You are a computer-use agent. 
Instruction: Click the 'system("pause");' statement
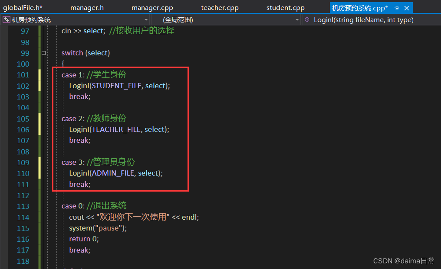(98, 228)
